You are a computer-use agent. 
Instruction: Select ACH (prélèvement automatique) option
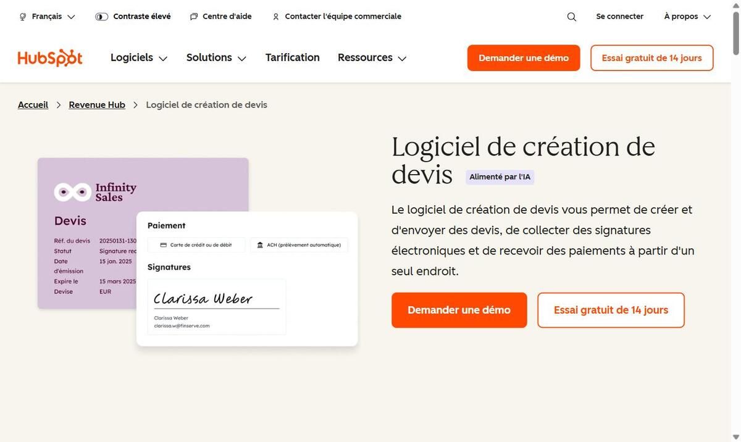[x=299, y=245]
